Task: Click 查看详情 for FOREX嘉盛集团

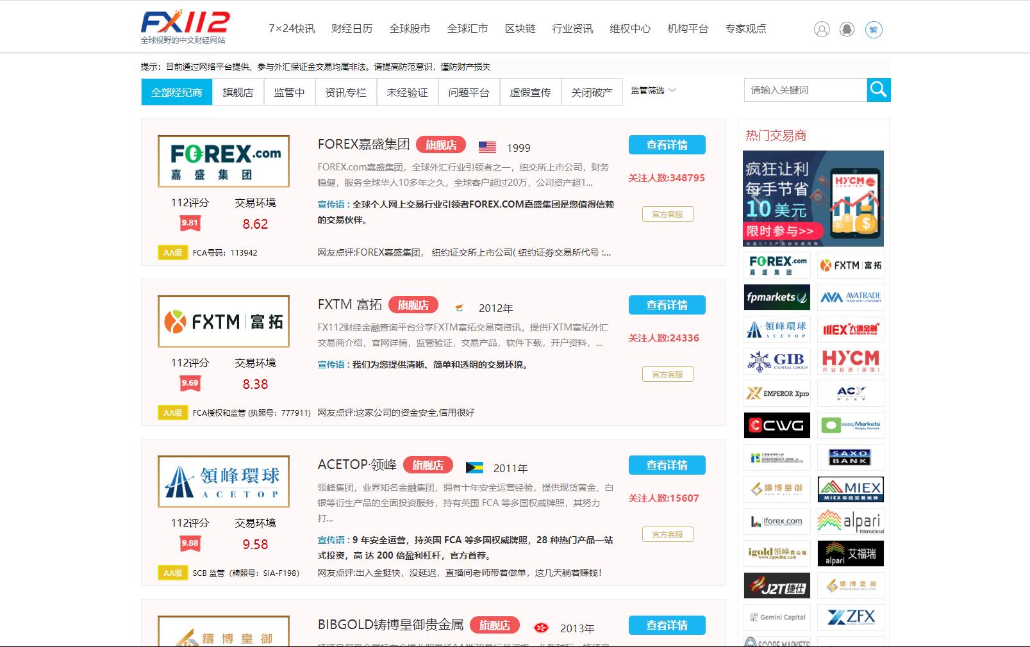Action: point(667,145)
